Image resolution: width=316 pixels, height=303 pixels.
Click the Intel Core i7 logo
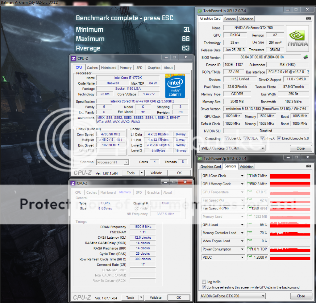click(175, 86)
